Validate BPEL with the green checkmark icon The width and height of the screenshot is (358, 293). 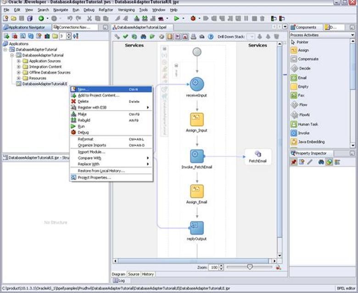pyautogui.click(x=125, y=37)
